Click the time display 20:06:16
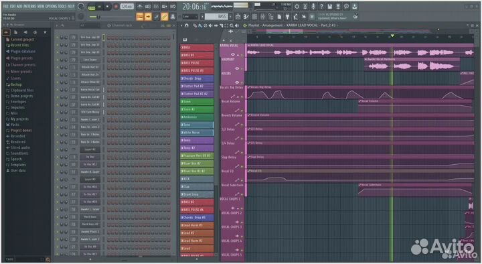The width and height of the screenshot is (482, 264). [195, 7]
